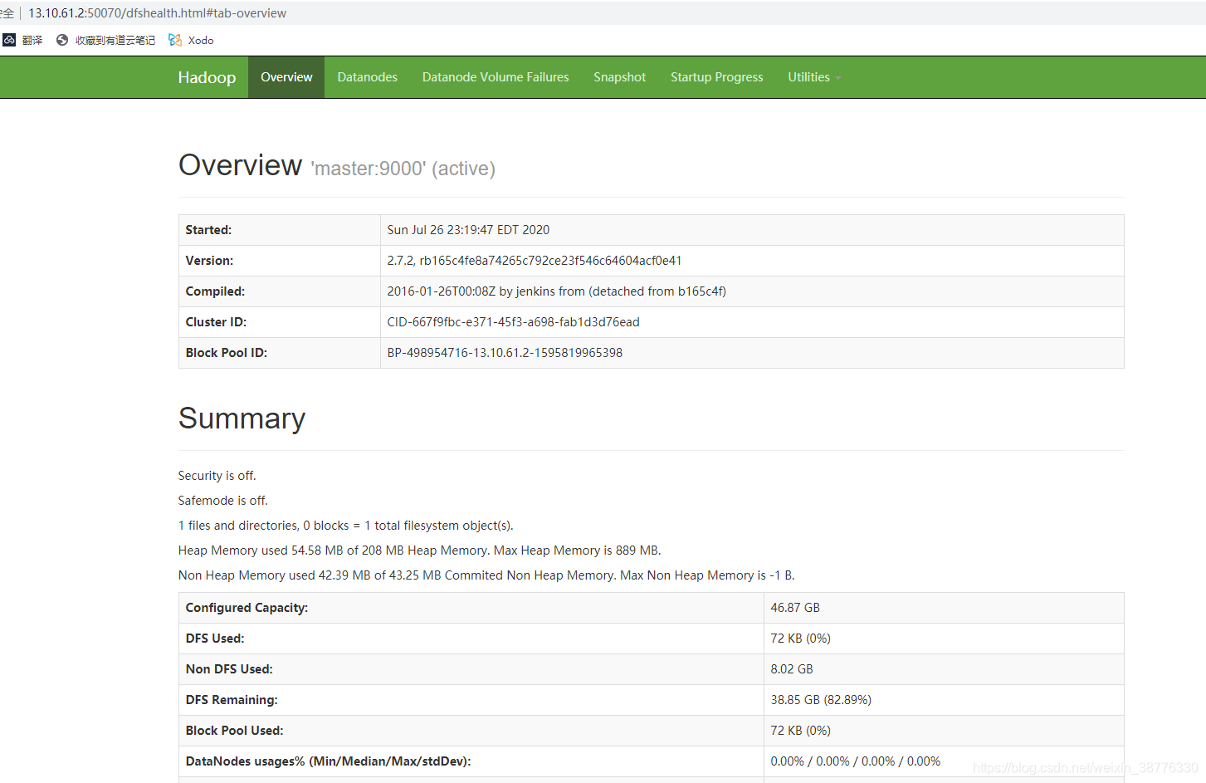Click the Heap Memory used line
1206x783 pixels.
click(x=420, y=551)
